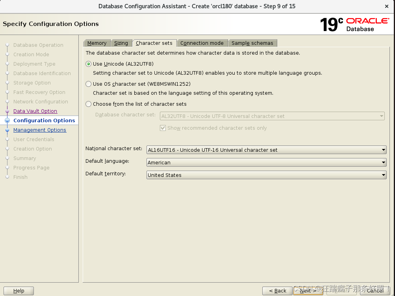
Task: Click the Database Identification step label
Action: tap(42, 74)
